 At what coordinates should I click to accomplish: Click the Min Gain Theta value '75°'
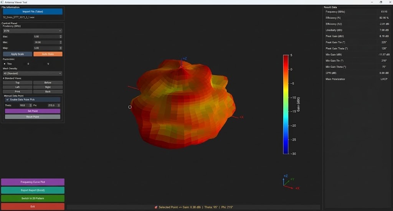coord(384,67)
